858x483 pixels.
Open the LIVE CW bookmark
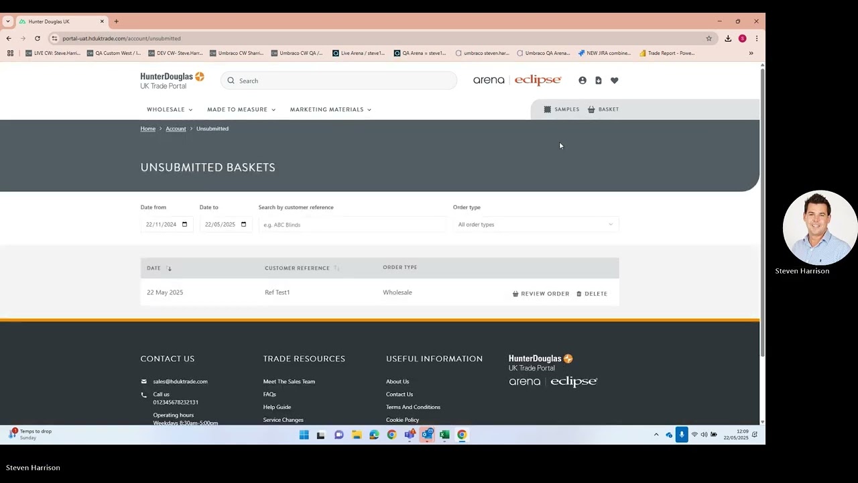[x=53, y=53]
